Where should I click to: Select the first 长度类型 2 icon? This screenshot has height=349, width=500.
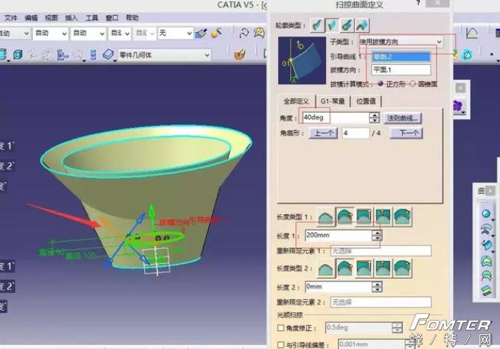(x=325, y=268)
